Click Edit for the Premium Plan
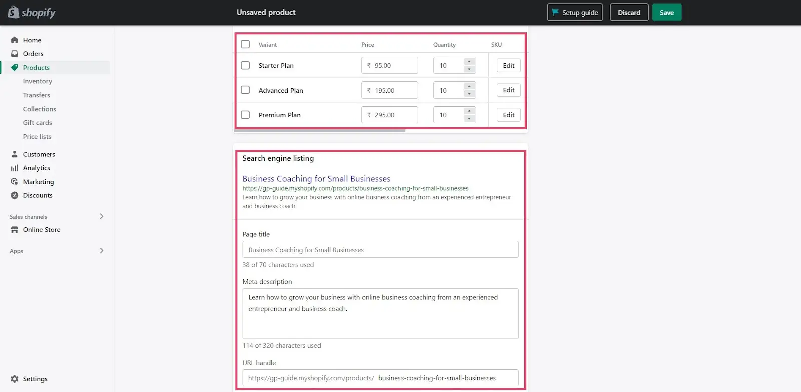 pos(509,115)
